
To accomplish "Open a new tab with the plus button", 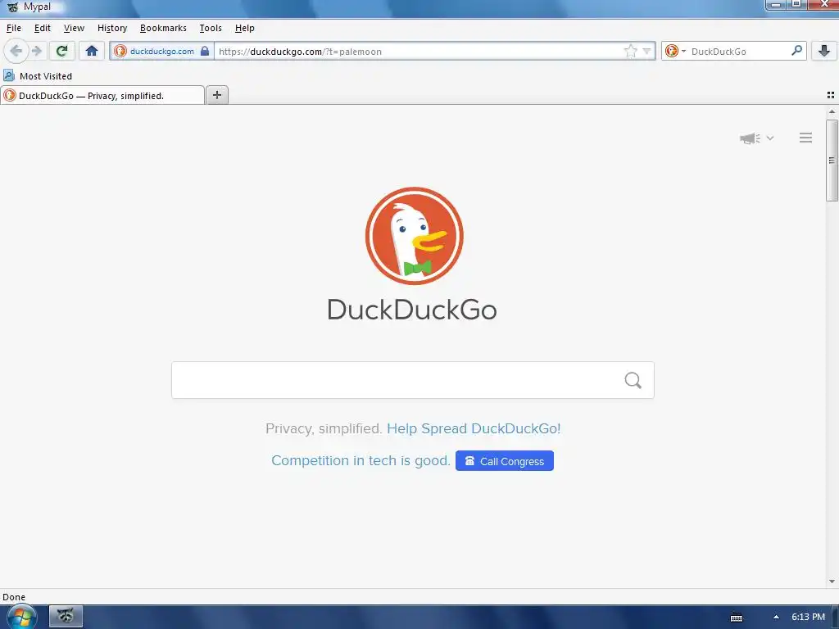I will click(x=217, y=95).
